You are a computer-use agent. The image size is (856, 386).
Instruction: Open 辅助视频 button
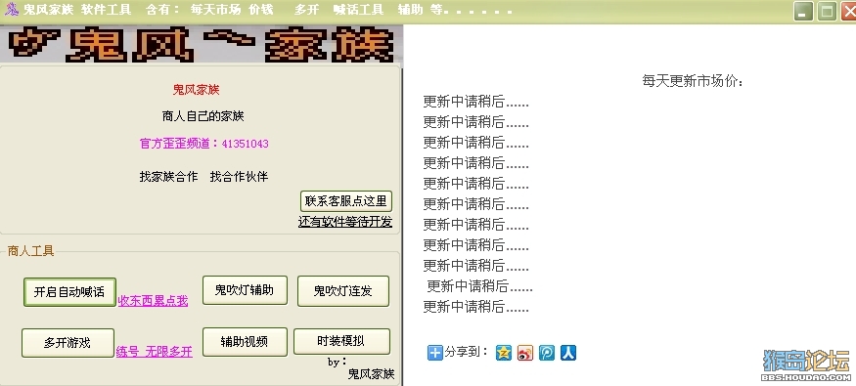tap(245, 342)
